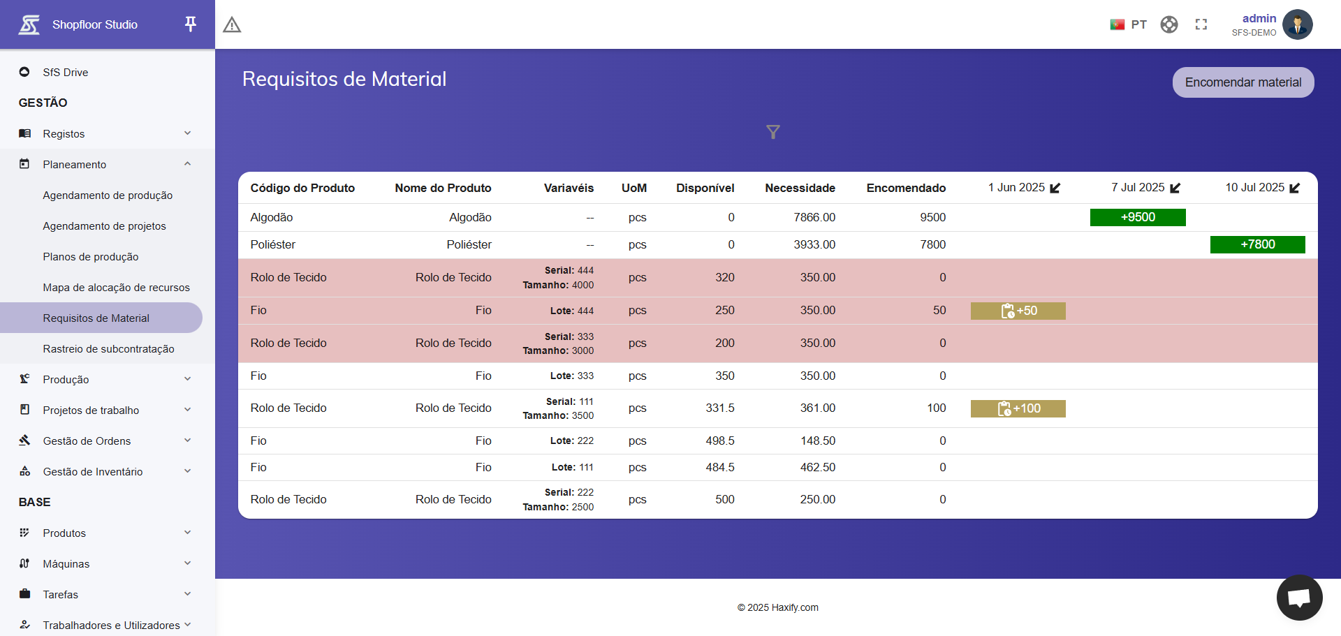Click the arrow icon beside 7 Jul 2025
Screen dimensions: 1341x636
(x=1175, y=188)
